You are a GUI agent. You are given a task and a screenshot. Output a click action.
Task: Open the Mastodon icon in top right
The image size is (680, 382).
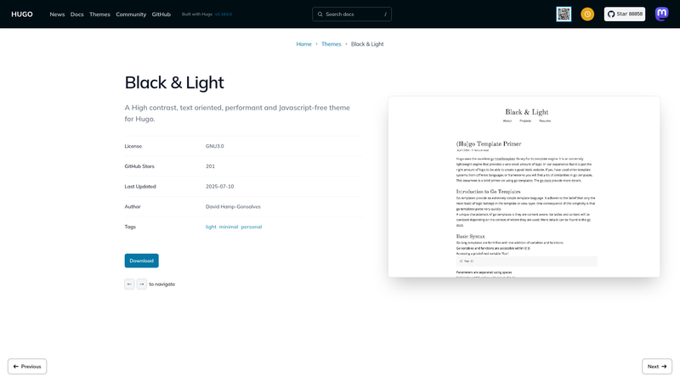[x=661, y=14]
